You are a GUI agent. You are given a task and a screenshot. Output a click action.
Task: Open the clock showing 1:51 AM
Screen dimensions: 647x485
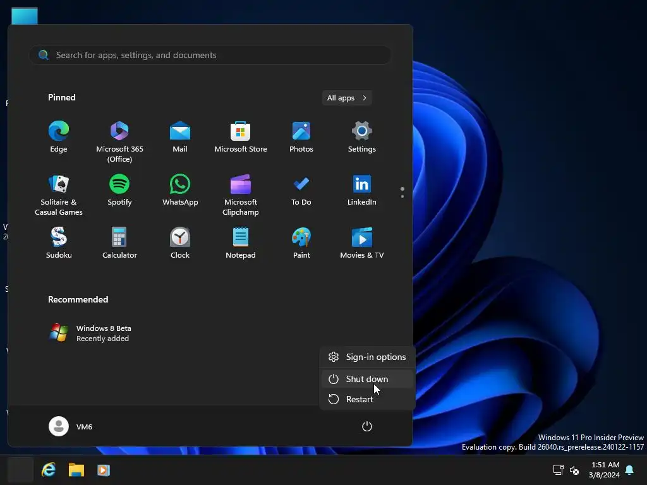pos(605,470)
